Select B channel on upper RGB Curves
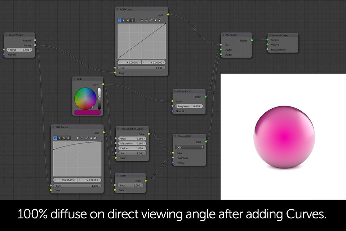Viewport: 346px width, 231px height. (132, 20)
